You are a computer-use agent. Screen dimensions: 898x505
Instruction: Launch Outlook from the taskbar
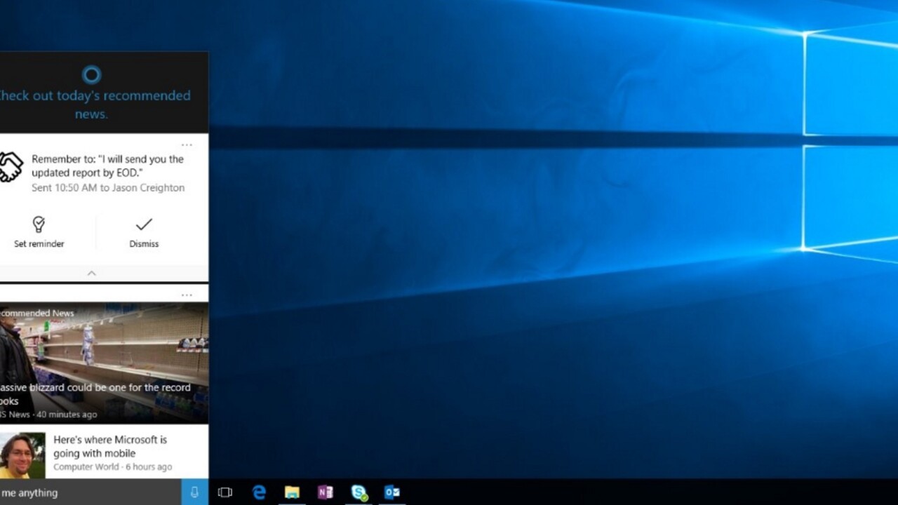point(392,492)
